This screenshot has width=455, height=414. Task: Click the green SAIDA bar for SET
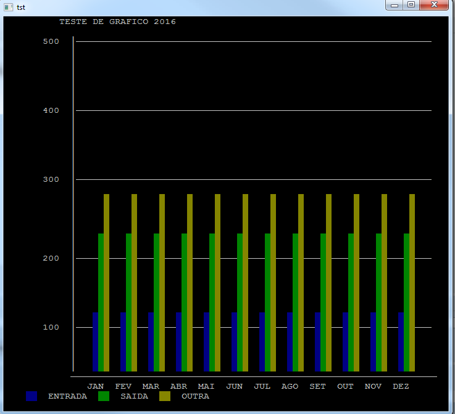point(323,302)
